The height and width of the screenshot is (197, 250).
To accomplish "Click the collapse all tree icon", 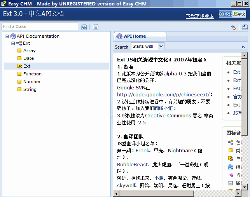I will tap(96, 27).
